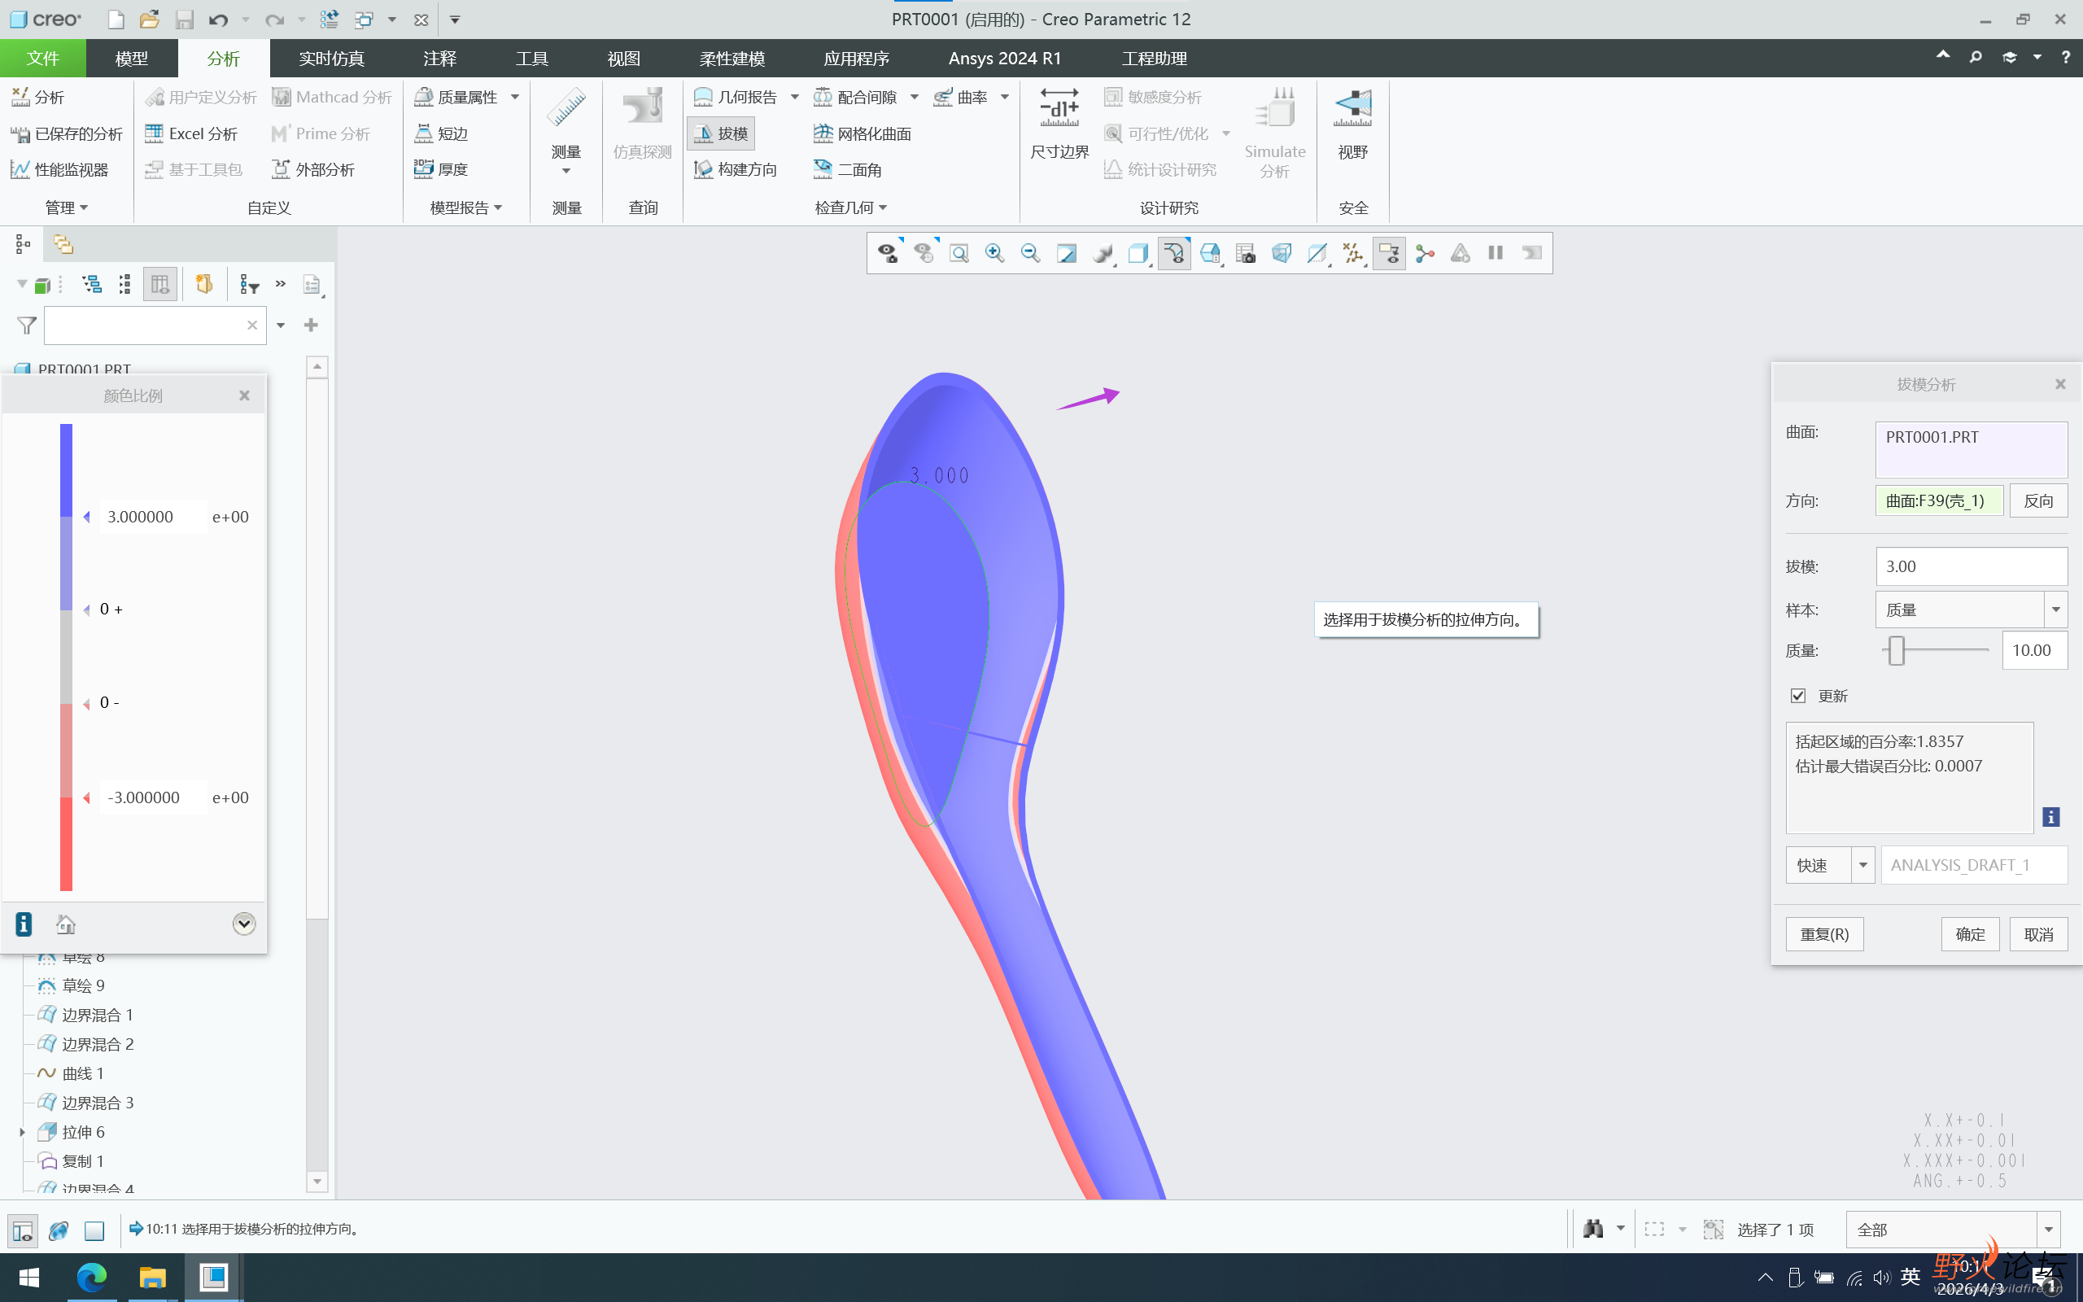This screenshot has height=1302, width=2083.
Task: Open the 厚度 thickness analysis
Action: [x=441, y=169]
